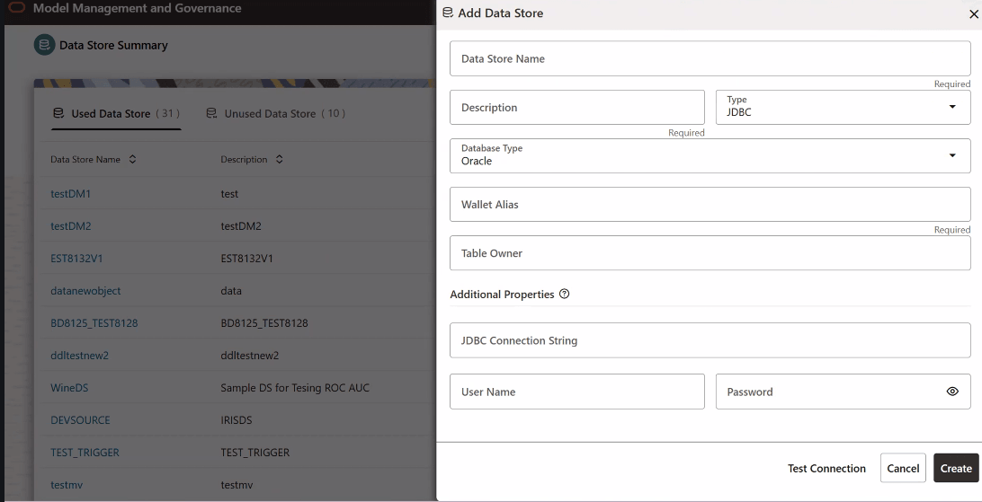Switch to Unused Data Store tab
Image resolution: width=982 pixels, height=502 pixels.
[x=276, y=113]
